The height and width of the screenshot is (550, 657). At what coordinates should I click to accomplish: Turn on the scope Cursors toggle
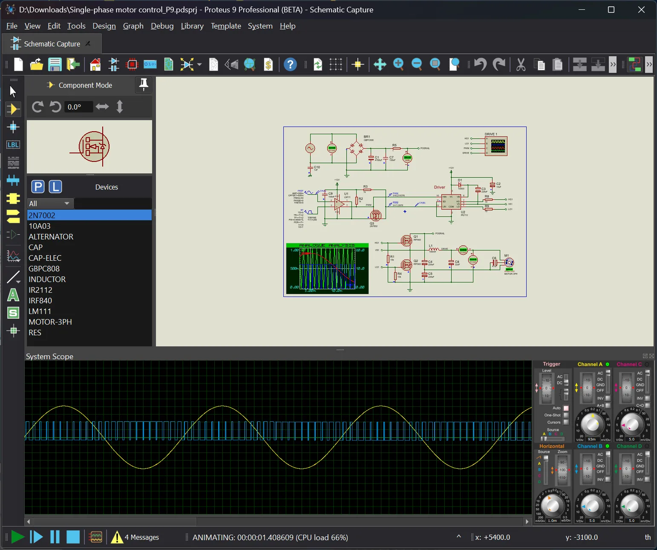pos(566,422)
